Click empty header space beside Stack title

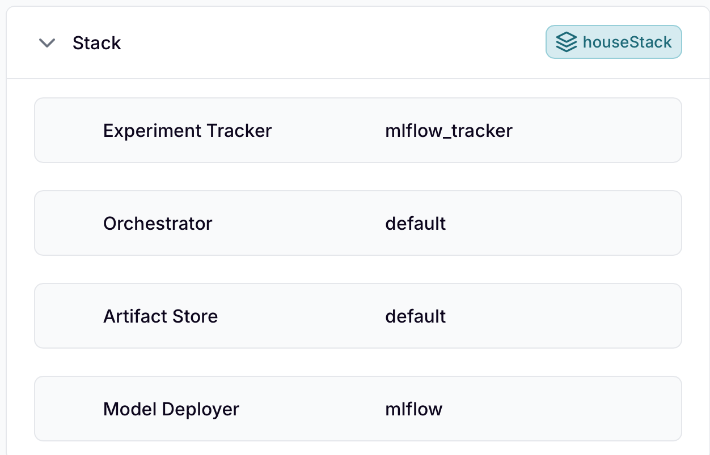[x=329, y=43]
